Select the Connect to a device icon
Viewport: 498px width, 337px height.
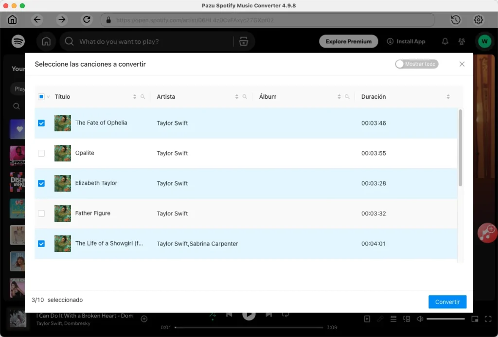pyautogui.click(x=407, y=319)
